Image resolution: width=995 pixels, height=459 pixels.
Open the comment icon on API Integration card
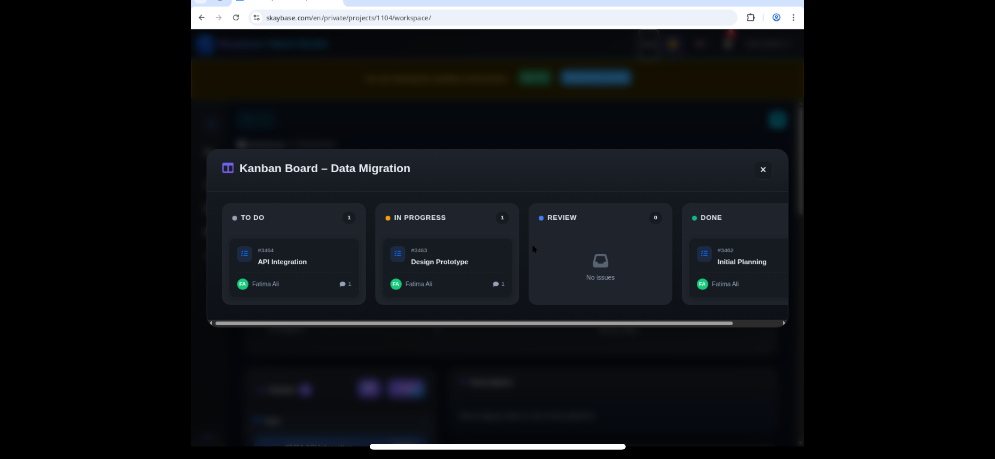[341, 284]
